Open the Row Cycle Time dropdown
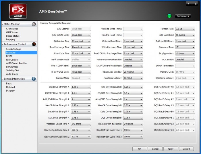The image size is (201, 154). (x=81, y=54)
